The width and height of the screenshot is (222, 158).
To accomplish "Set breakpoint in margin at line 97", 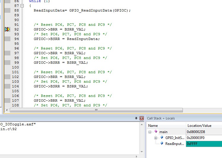I will 7,53.
